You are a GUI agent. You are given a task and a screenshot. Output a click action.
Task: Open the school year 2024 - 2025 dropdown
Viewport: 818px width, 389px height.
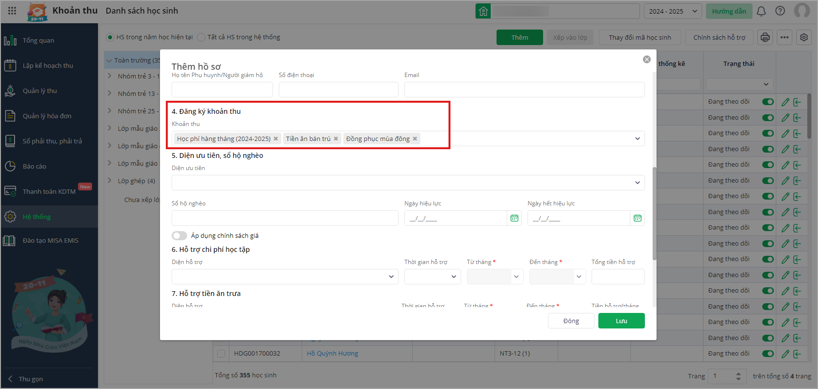(x=673, y=11)
